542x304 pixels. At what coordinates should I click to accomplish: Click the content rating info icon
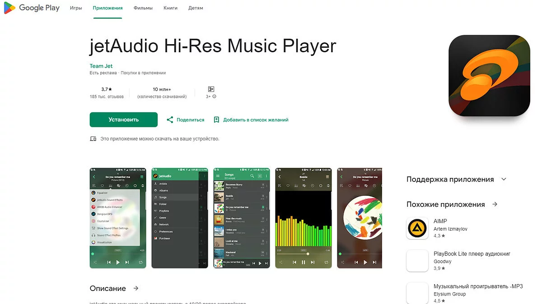point(214,96)
